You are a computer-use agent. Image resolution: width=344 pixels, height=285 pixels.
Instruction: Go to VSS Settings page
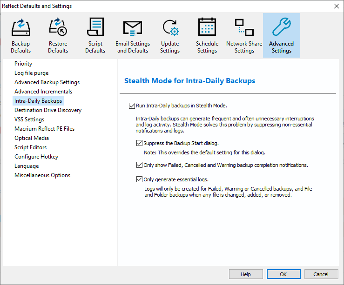[x=29, y=119]
